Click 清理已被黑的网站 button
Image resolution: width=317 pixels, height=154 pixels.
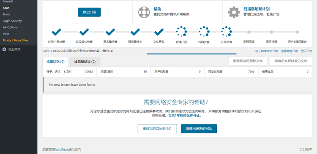[x=199, y=129]
